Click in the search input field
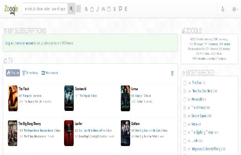The height and width of the screenshot is (155, 241). pos(45,9)
